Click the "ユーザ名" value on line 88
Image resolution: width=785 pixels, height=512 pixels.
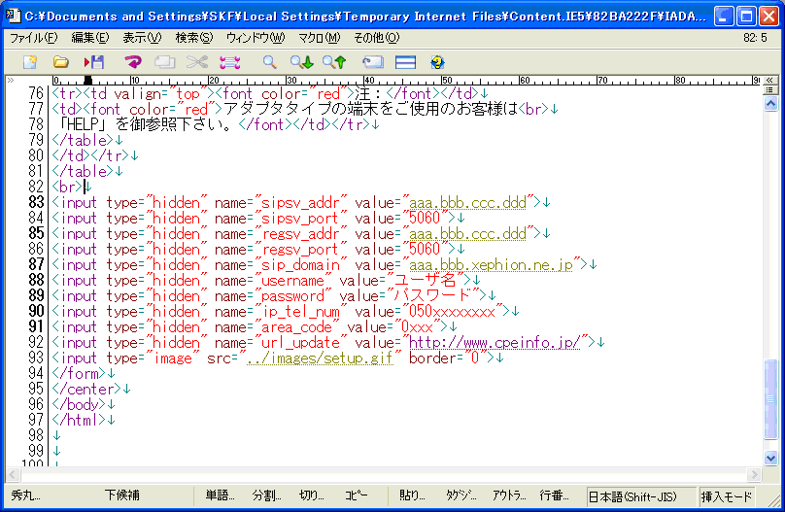426,280
